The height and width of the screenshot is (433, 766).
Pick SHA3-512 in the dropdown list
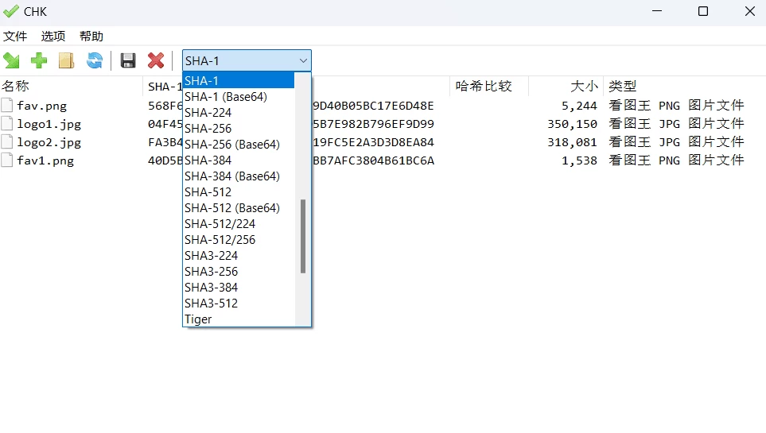point(211,303)
